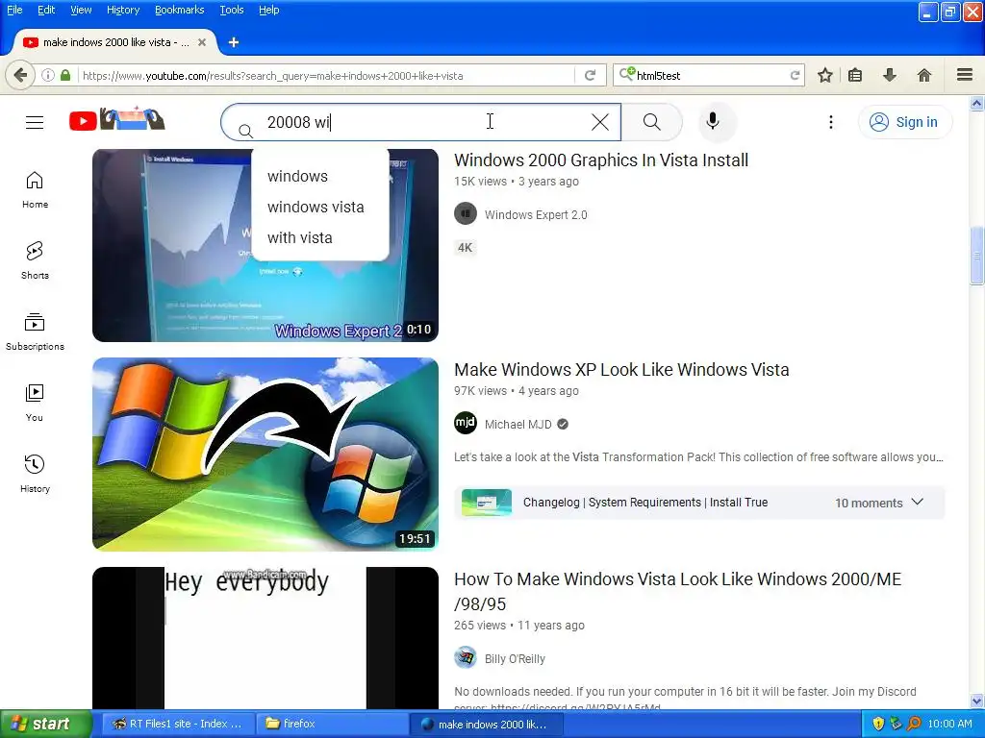This screenshot has width=985, height=738.
Task: Click the Sign in button
Action: (905, 122)
